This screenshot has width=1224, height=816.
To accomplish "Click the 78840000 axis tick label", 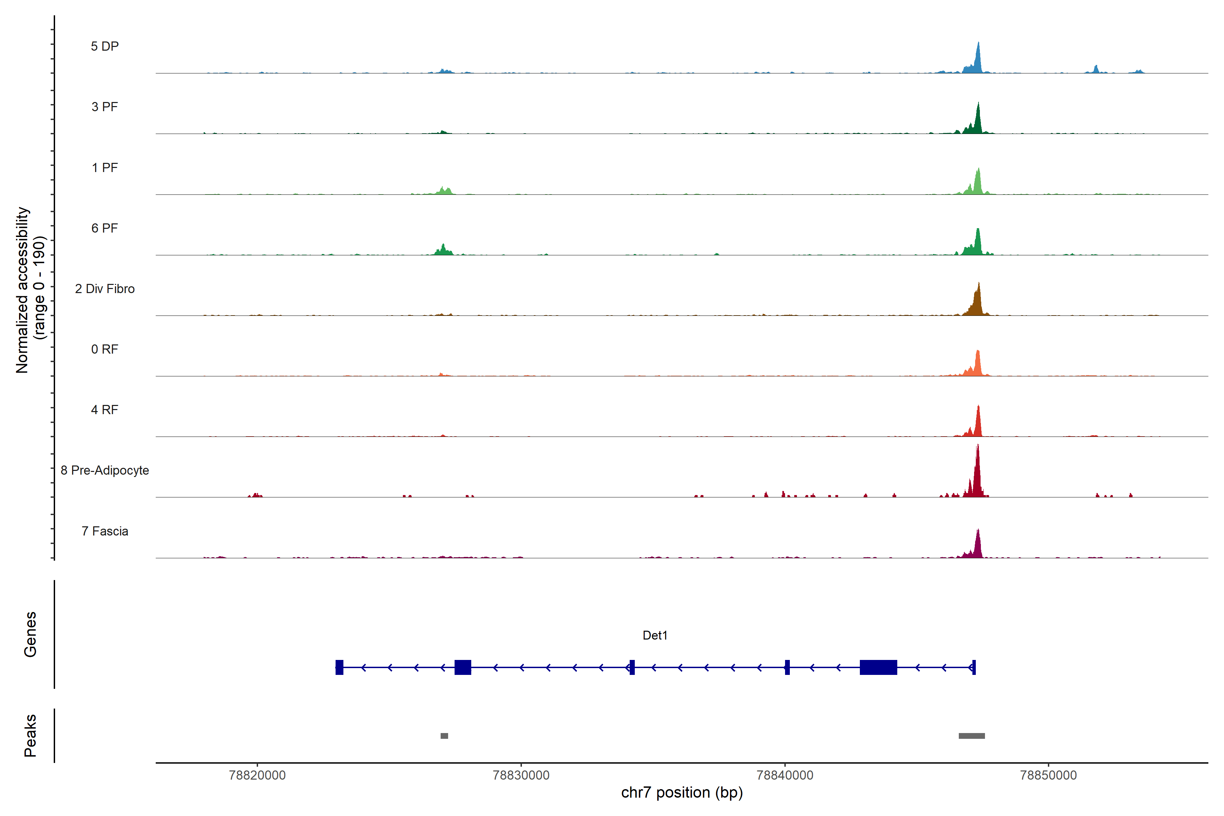I will coord(785,776).
